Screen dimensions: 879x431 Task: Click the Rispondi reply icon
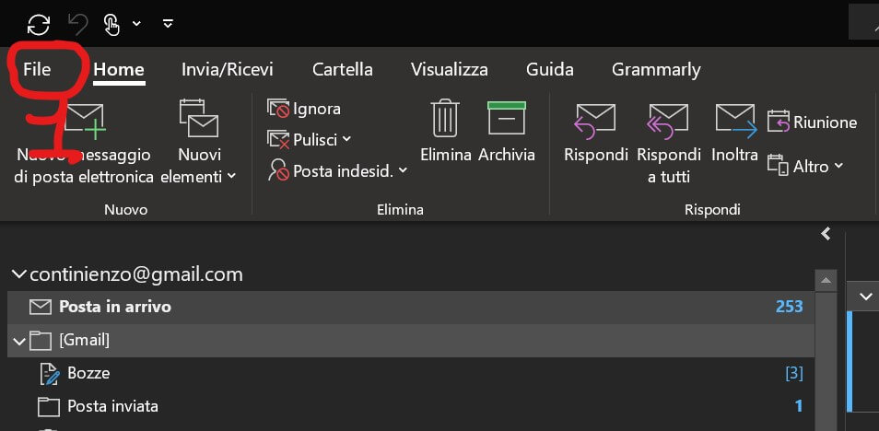[595, 119]
